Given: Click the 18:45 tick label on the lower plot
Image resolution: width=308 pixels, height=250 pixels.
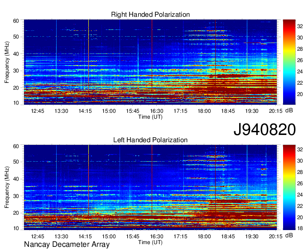Looking at the screenshot, I should point(228,236).
